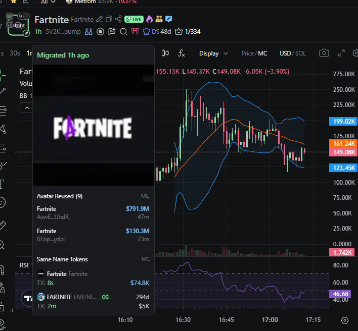Collapse the drawing toolbar with the small arrow

(12, 310)
